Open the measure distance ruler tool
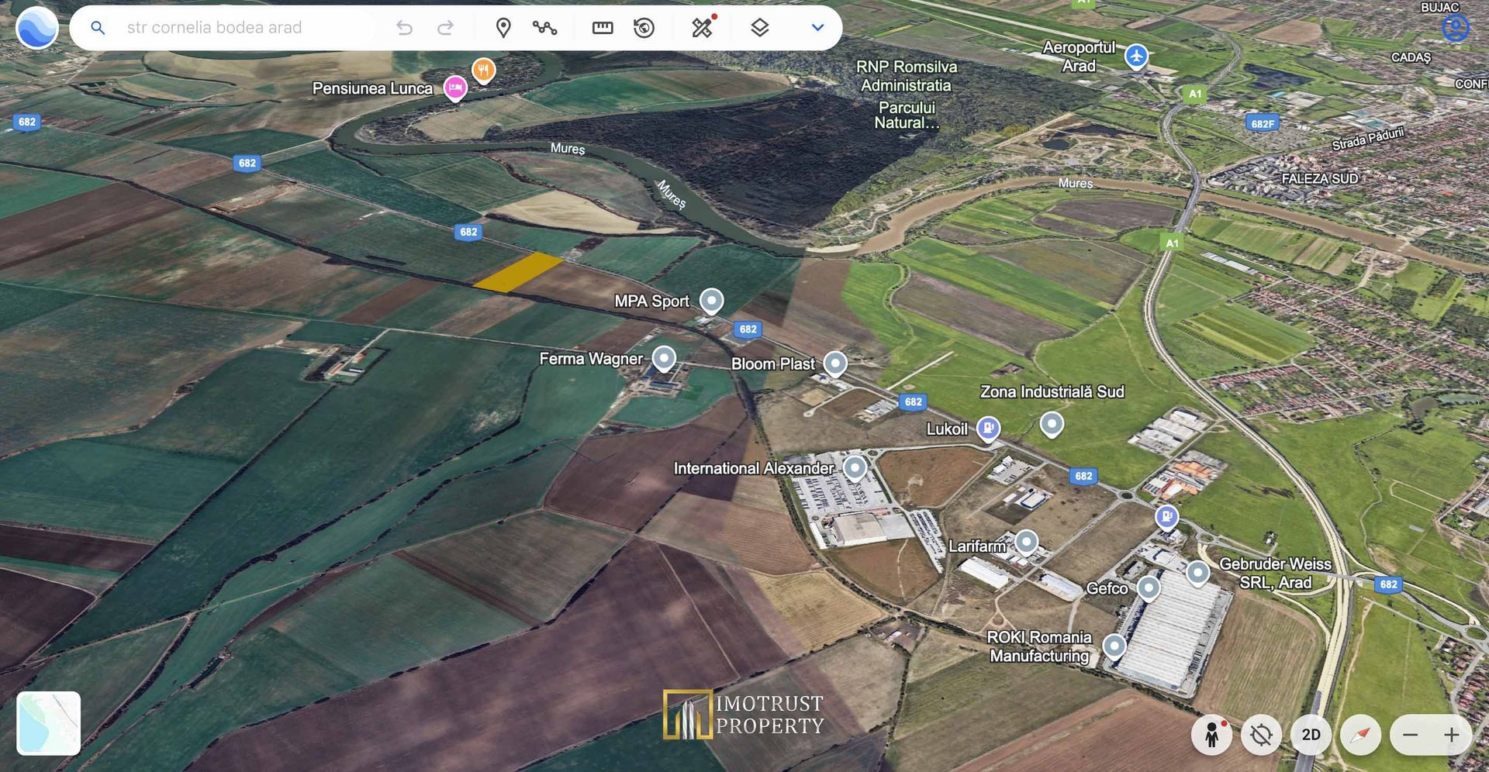The width and height of the screenshot is (1489, 772). [x=602, y=28]
